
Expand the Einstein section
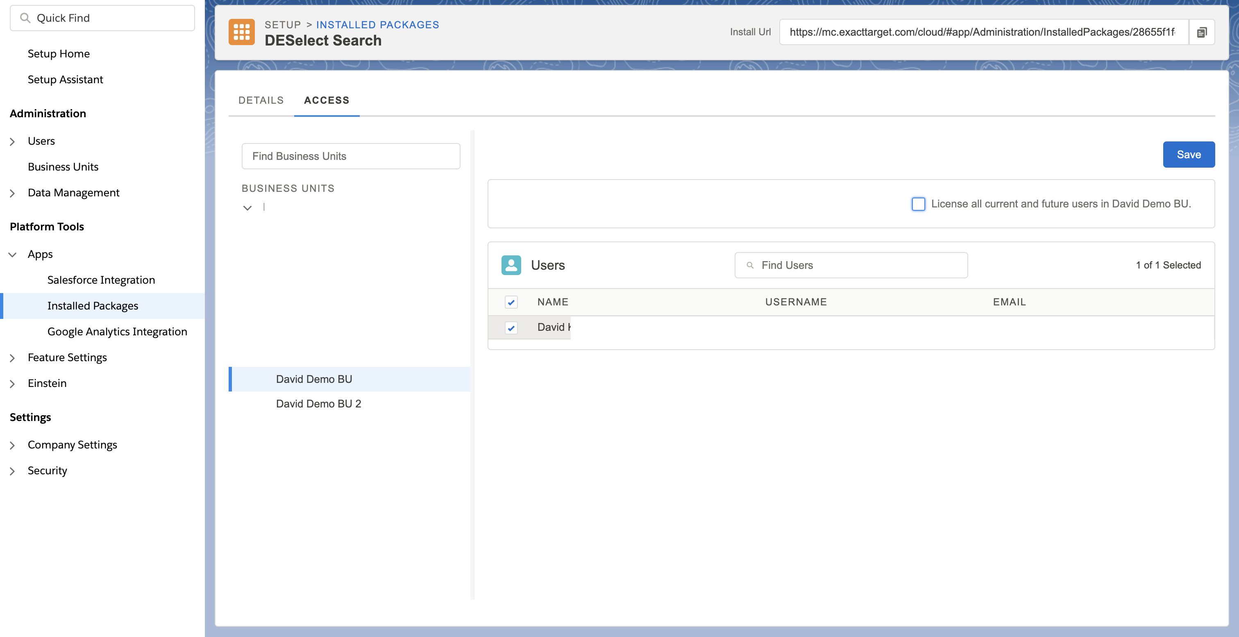click(13, 384)
